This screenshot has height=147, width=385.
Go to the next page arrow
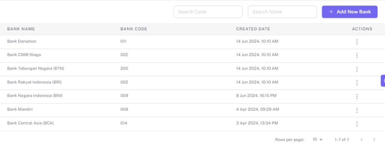(x=374, y=140)
